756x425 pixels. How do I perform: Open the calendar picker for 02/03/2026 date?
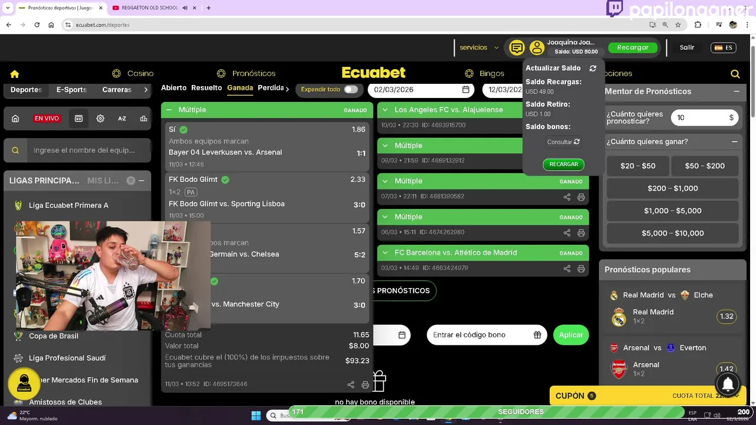(465, 90)
